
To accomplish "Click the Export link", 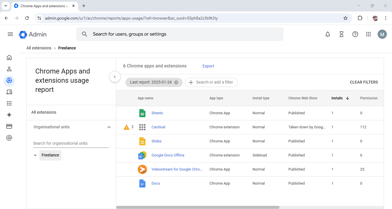I will [208, 66].
